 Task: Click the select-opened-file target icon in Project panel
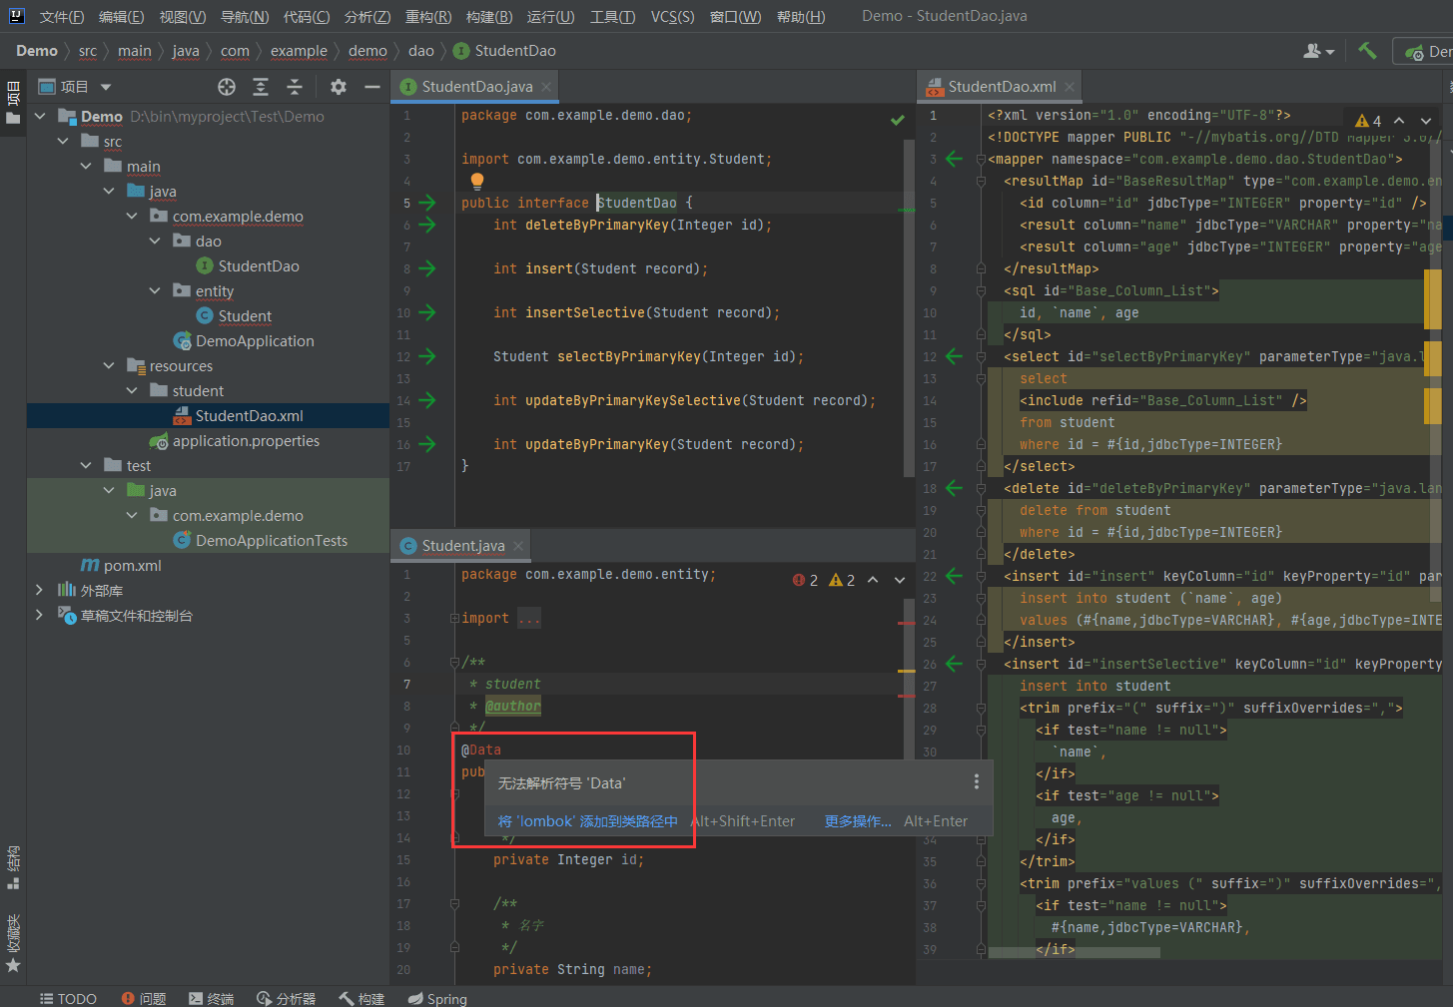(227, 87)
